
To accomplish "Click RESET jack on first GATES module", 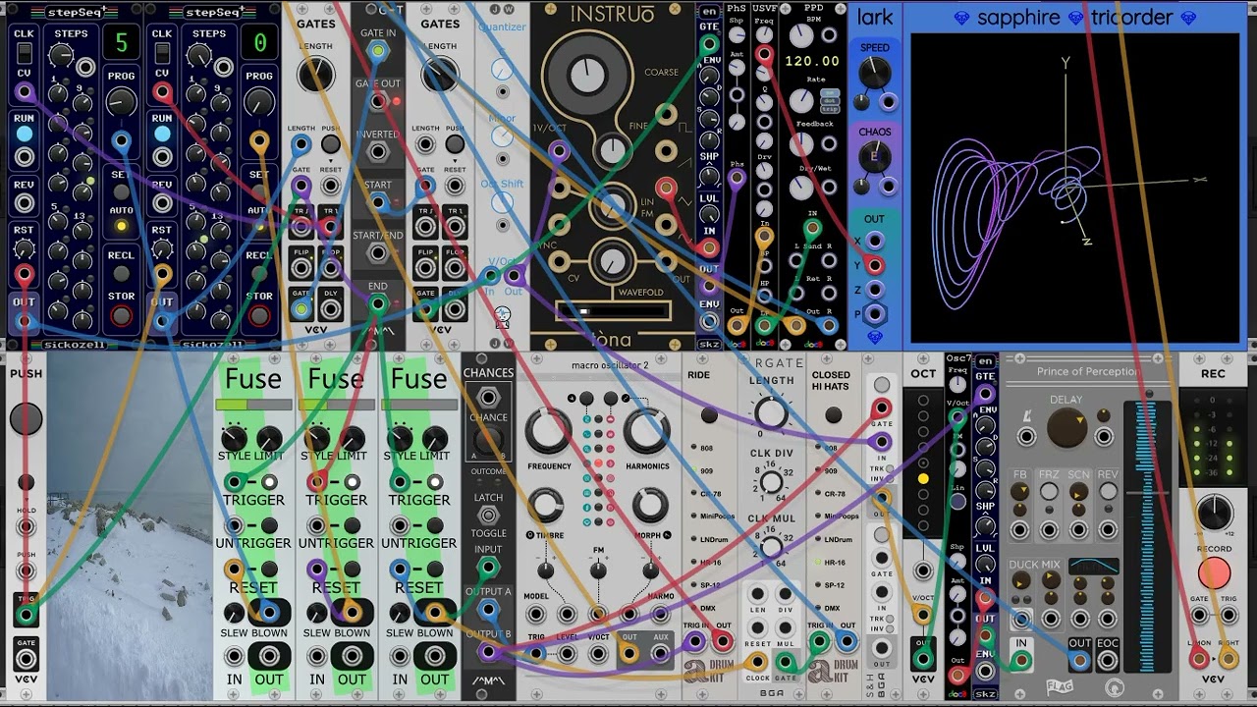I will 331,186.
